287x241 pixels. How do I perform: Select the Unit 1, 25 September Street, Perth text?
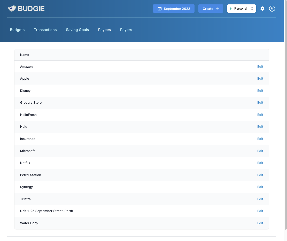click(46, 211)
